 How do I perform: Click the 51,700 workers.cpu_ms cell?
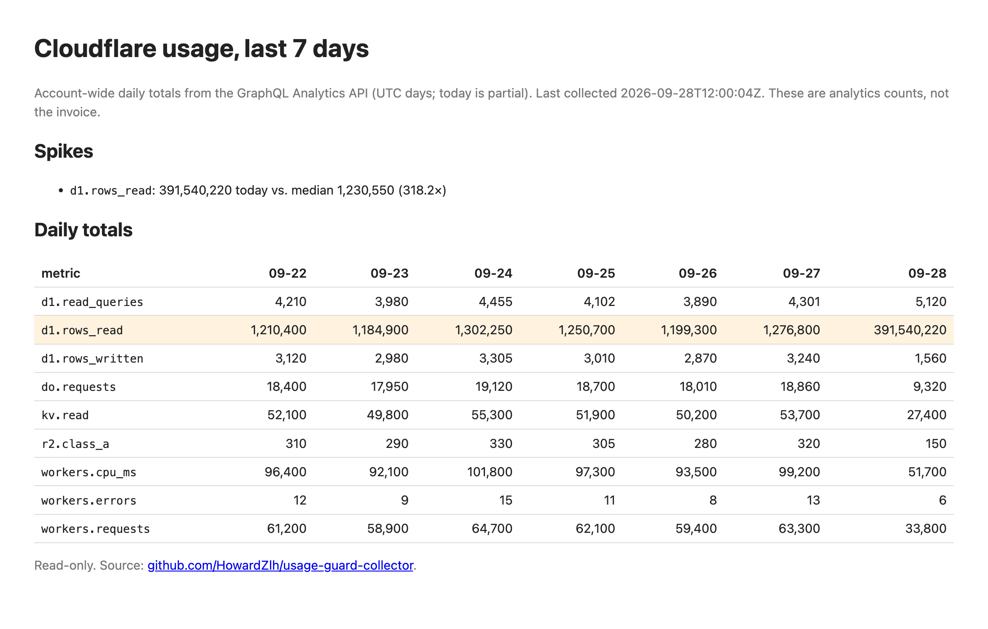click(927, 472)
